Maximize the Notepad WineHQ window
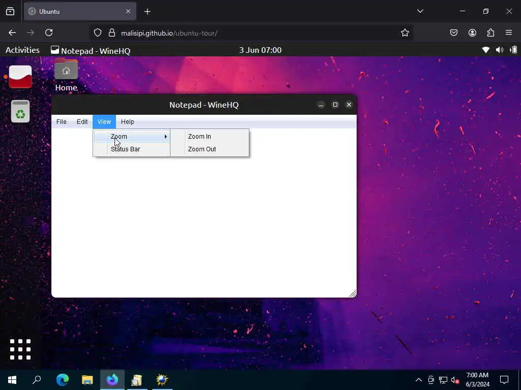Viewport: 521px width, 390px height. [x=335, y=105]
